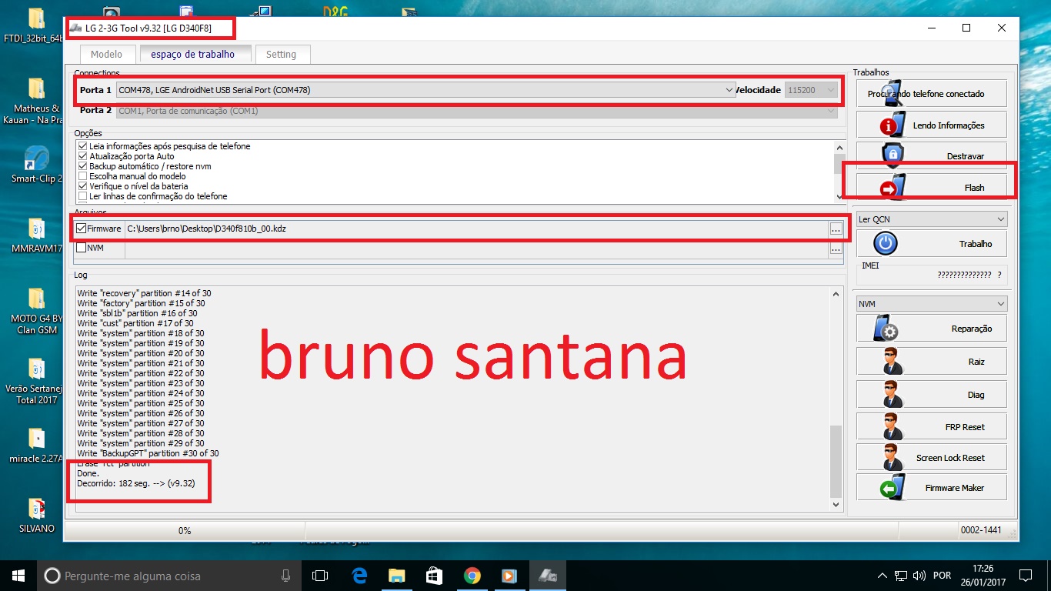Image resolution: width=1051 pixels, height=591 pixels.
Task: Click Lendo Informações phone info button
Action: 931,125
